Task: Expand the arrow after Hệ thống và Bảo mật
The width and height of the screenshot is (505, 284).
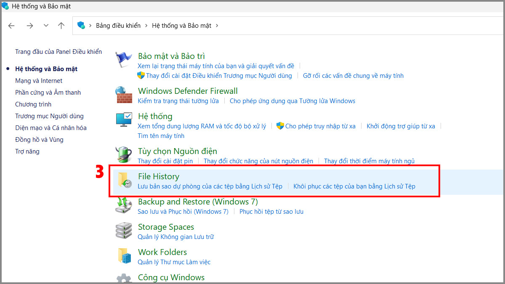Action: pyautogui.click(x=217, y=25)
